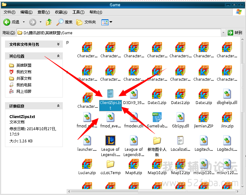The image size is (246, 195).
Task: Open the 工具(T) menu
Action: pos(78,12)
